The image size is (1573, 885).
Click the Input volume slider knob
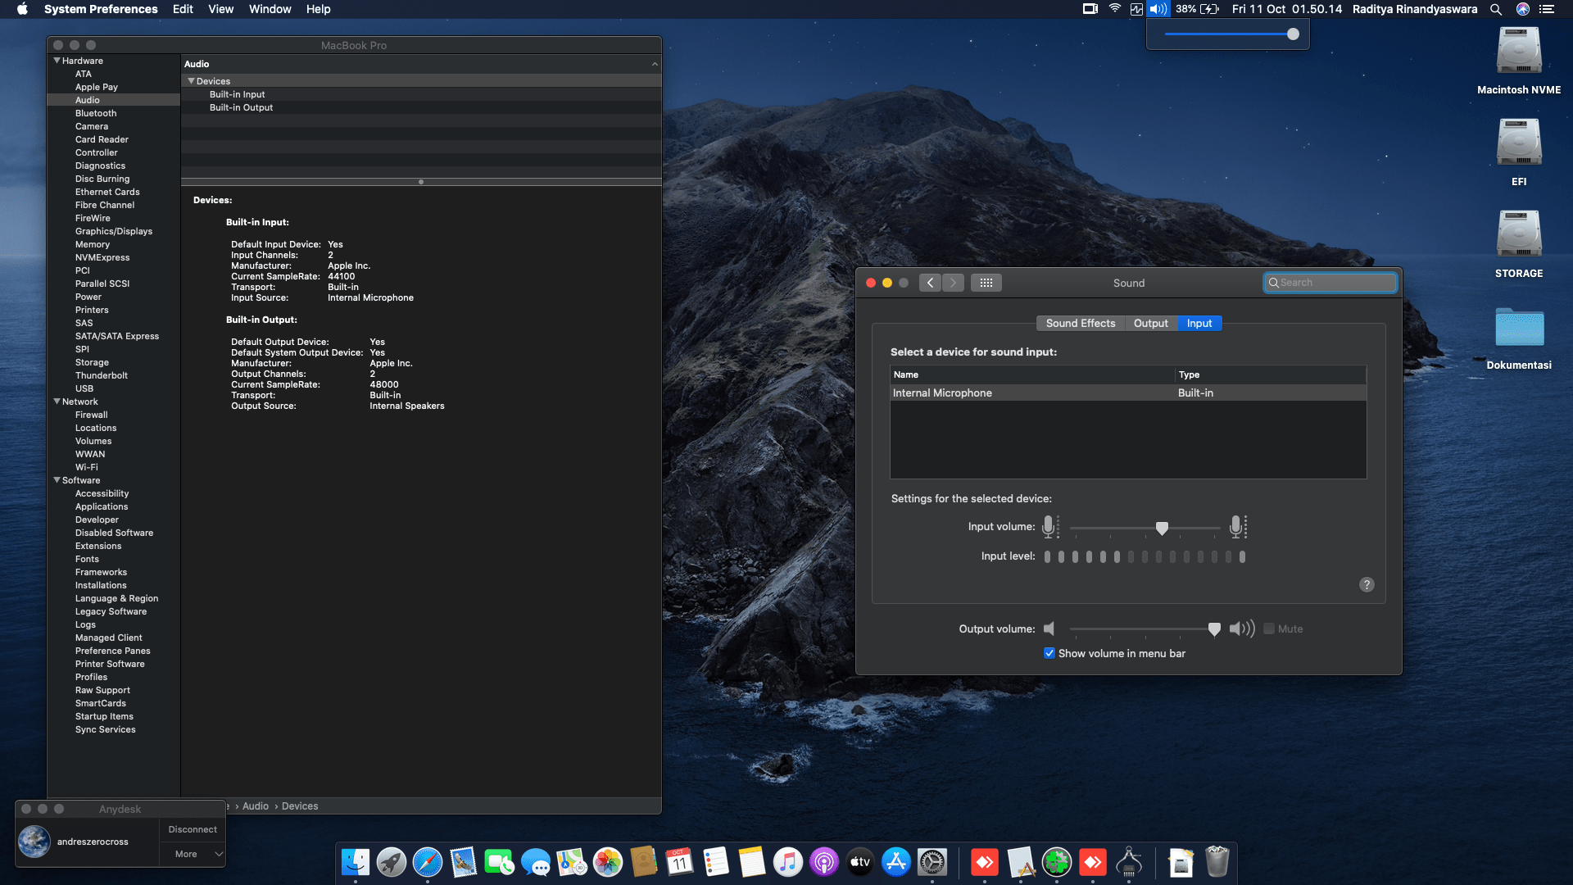point(1162,528)
